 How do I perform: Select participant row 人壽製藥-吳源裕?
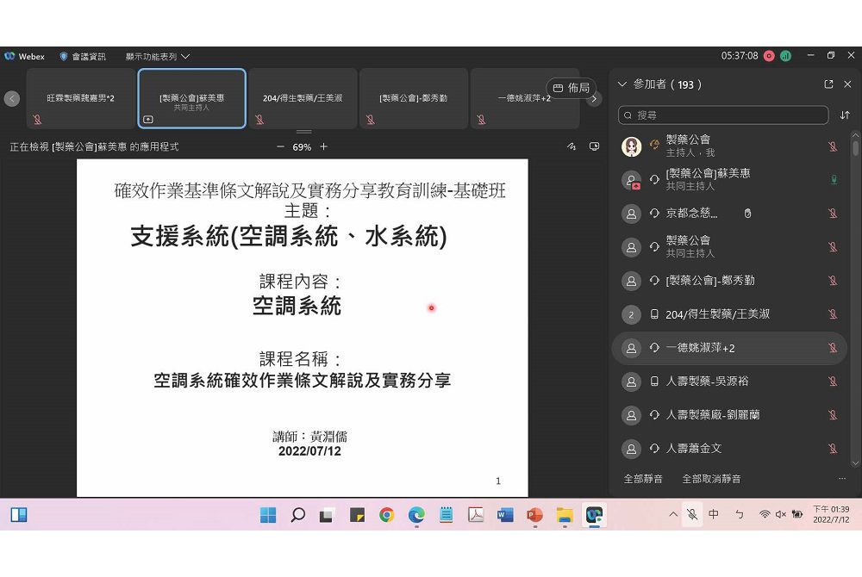coord(729,381)
